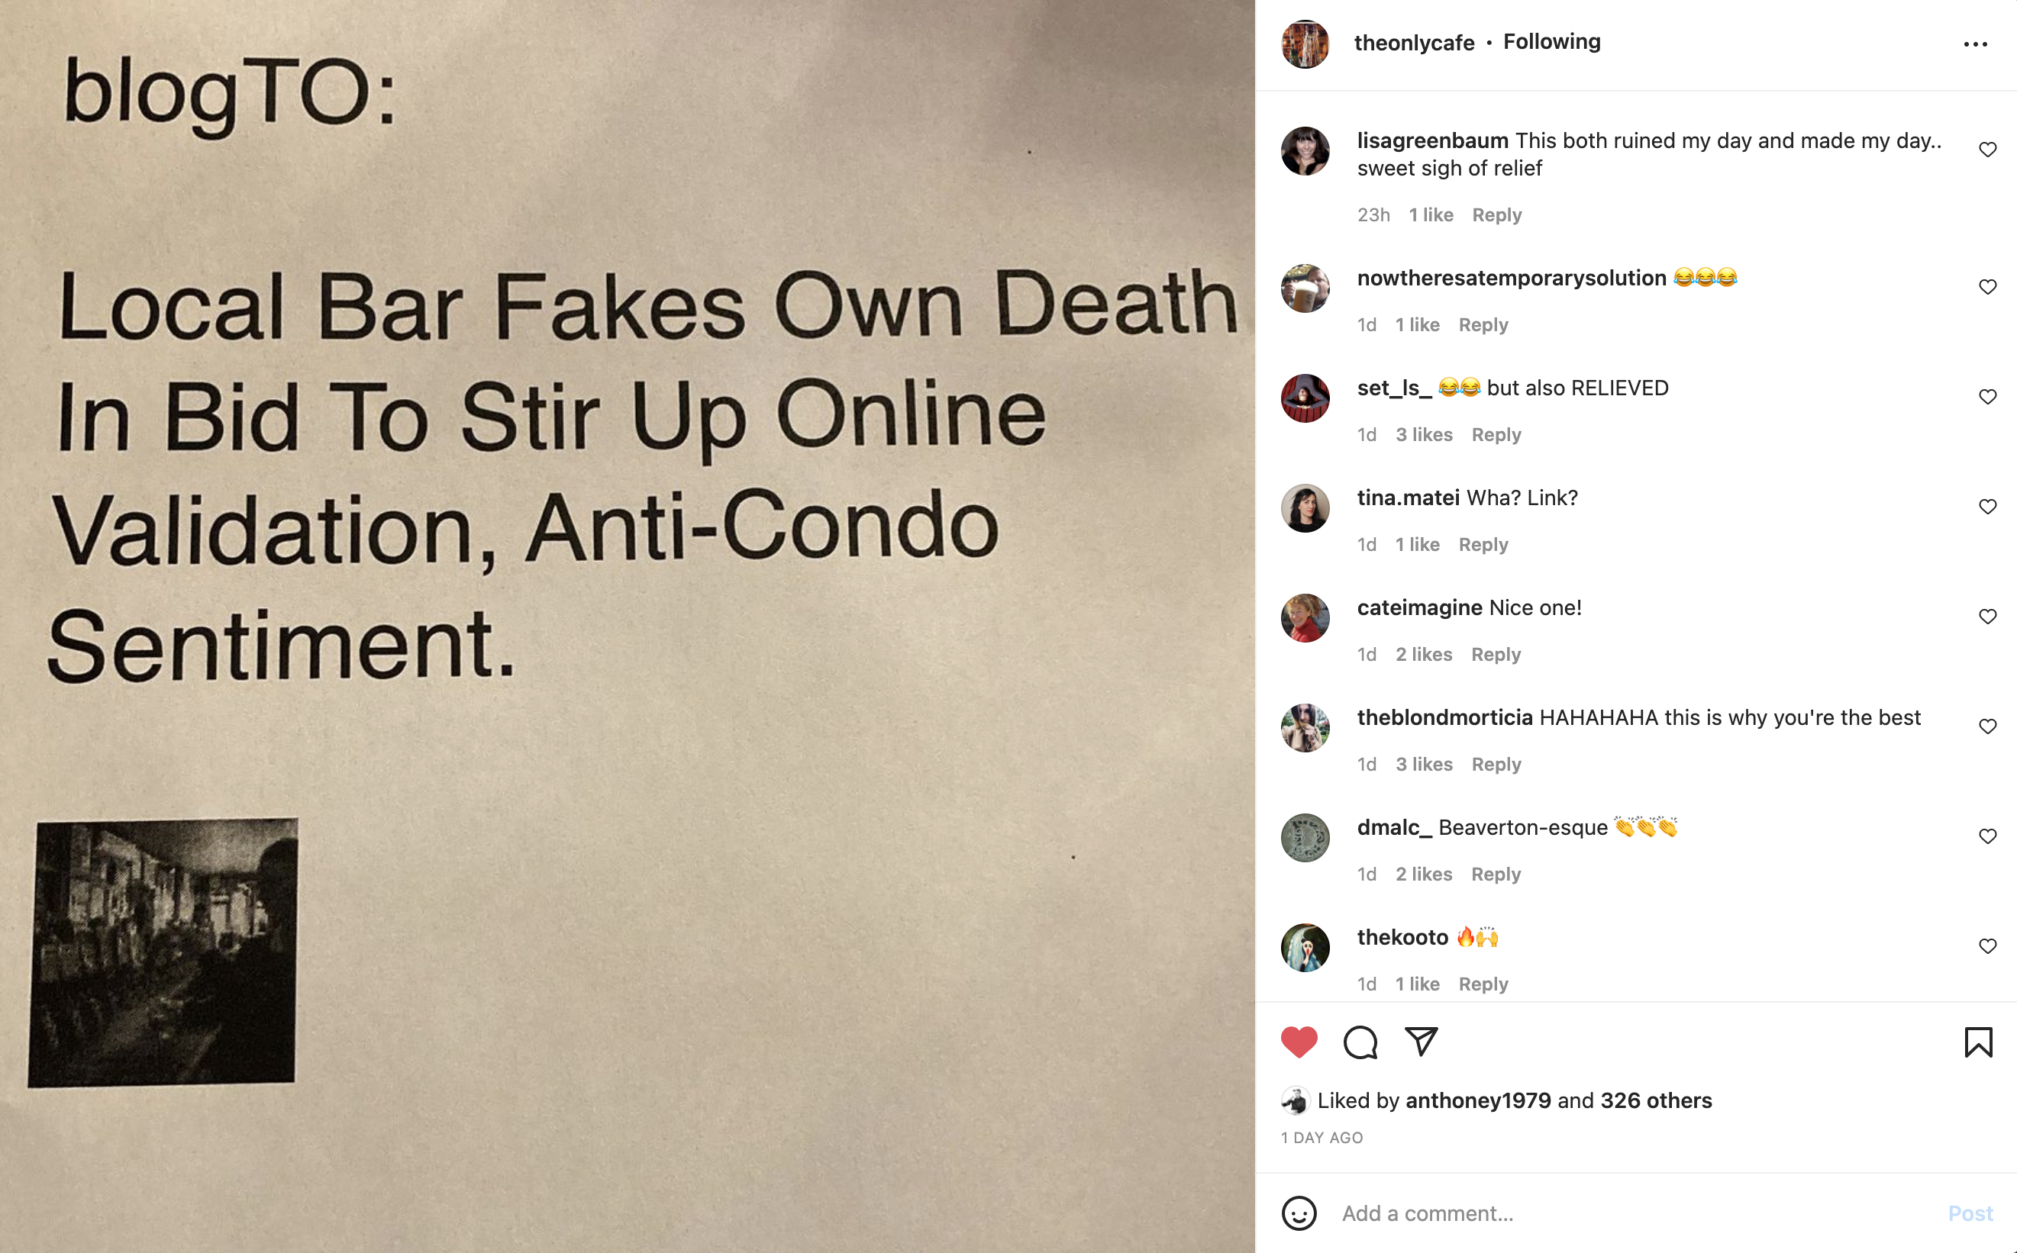
Task: Like the cateimagine comment heart
Action: 1987,617
